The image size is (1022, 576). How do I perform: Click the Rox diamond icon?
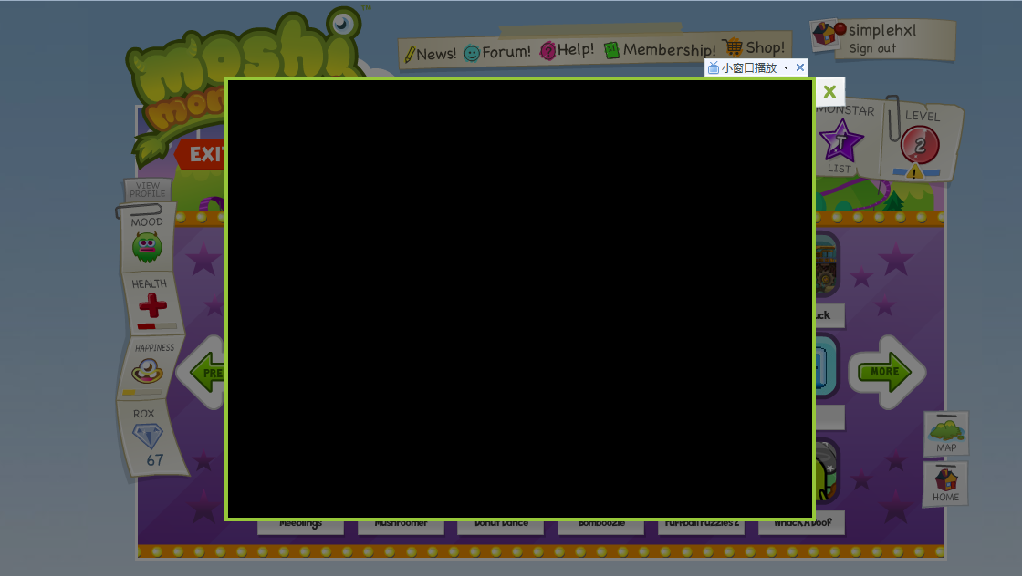[147, 436]
